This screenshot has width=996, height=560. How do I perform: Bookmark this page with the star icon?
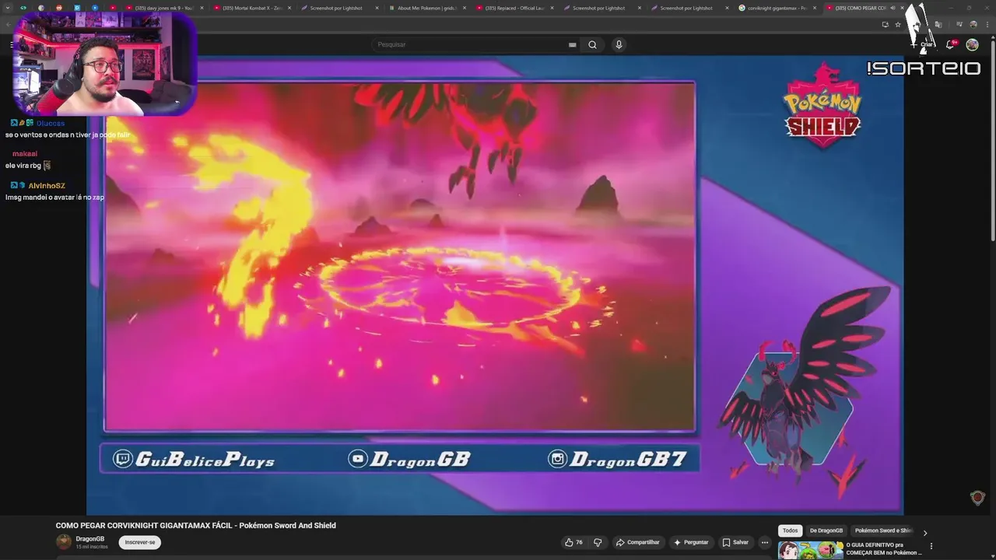coord(898,24)
